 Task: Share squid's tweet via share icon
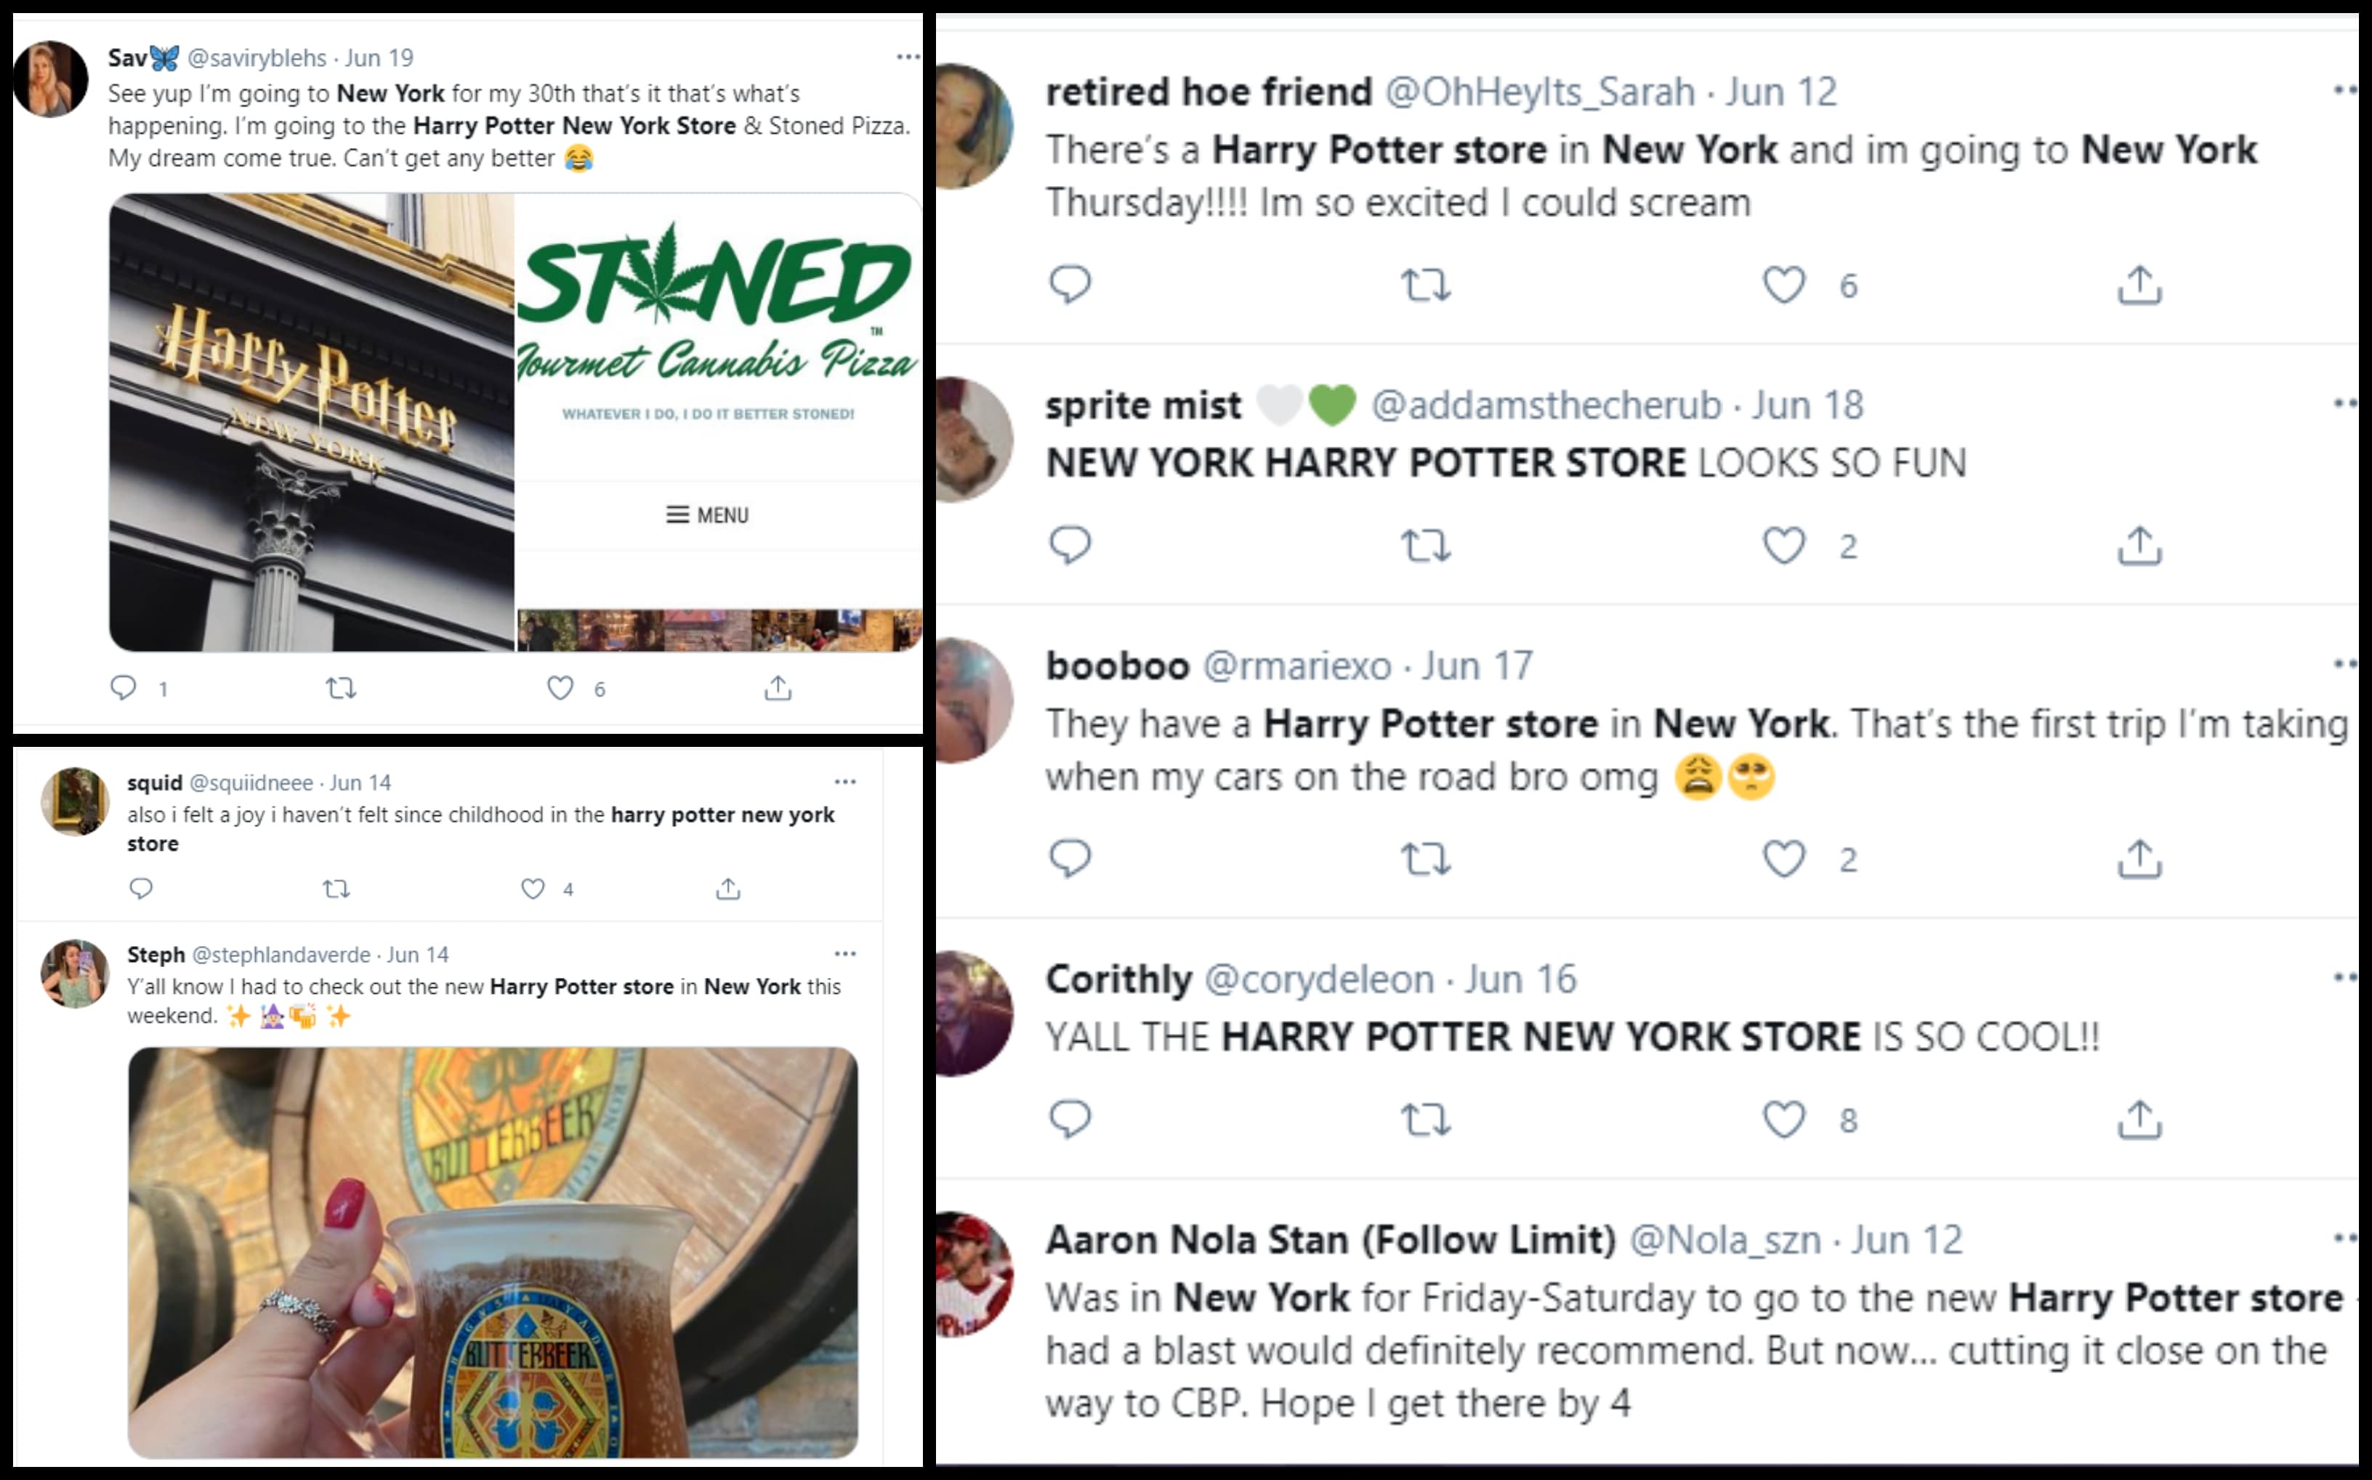tap(727, 889)
